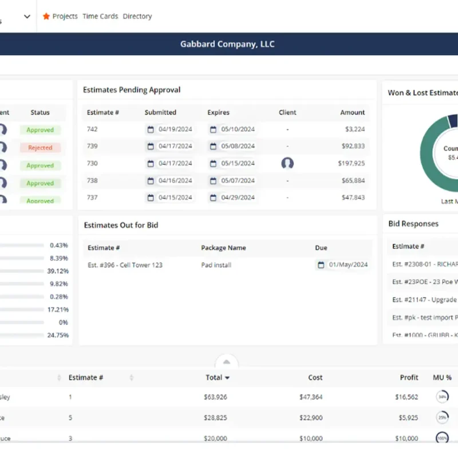Click the Gabbard Company, LLC title banner

coord(227,44)
